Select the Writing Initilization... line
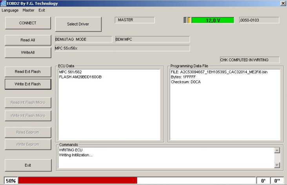Screen dimensions: 287x185 pyautogui.click(x=76, y=155)
